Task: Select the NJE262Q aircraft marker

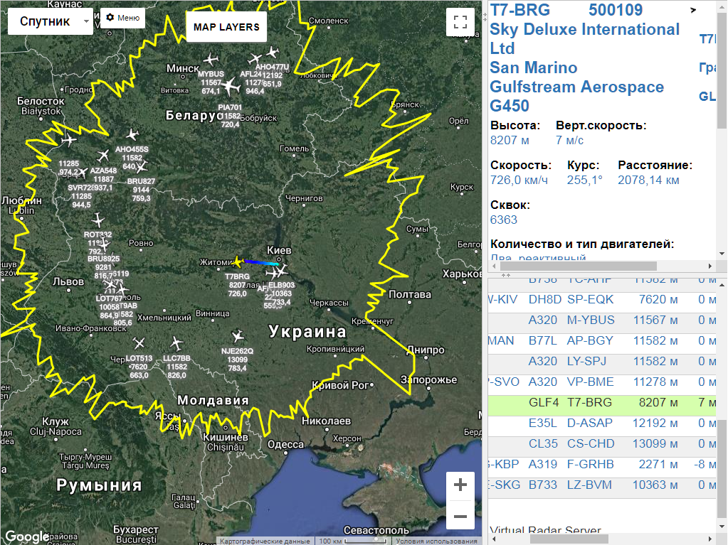Action: (x=237, y=336)
